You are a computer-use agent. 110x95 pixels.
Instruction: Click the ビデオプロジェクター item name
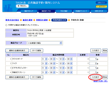(x=20, y=68)
